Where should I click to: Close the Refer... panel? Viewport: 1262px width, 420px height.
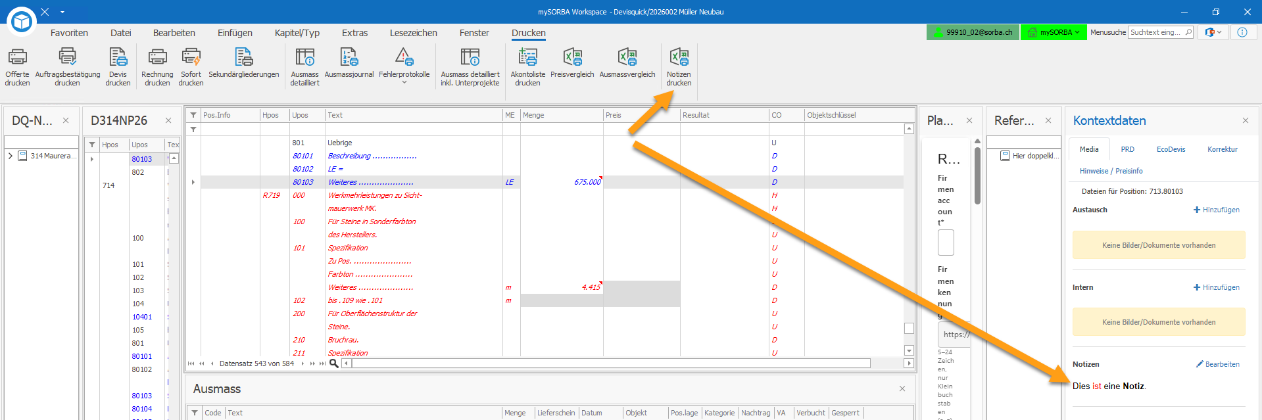1048,120
